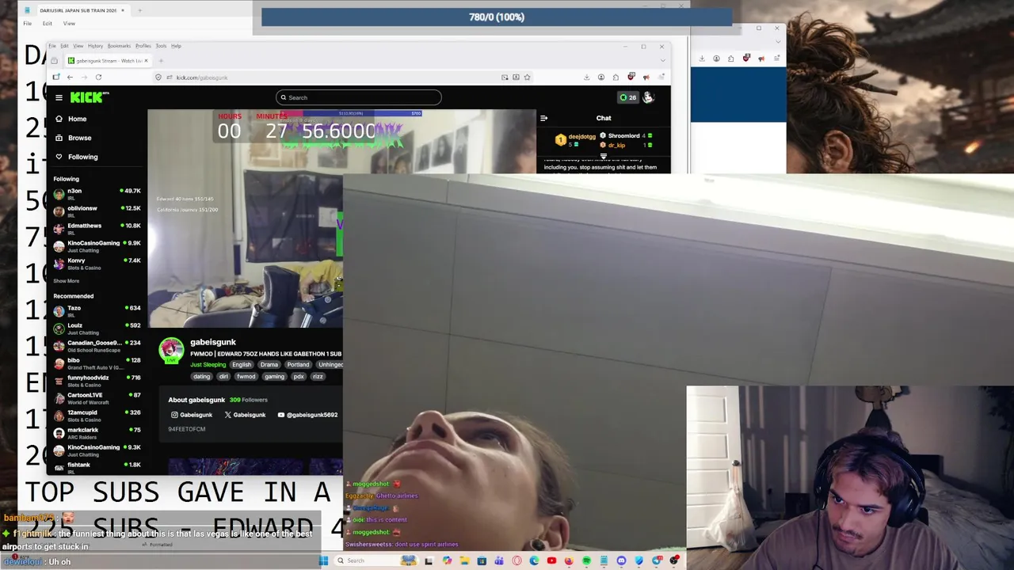Open browser Tools menu
Screen dimensions: 1014x570
pos(161,46)
